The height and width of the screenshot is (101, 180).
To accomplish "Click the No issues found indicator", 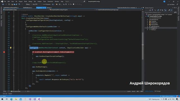I will pos(15,91).
